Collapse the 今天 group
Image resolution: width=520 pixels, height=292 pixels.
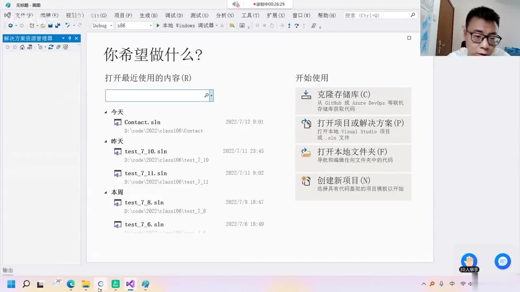106,112
